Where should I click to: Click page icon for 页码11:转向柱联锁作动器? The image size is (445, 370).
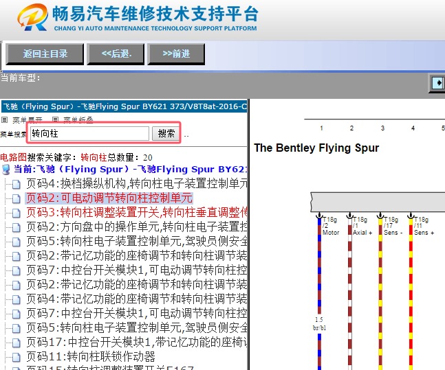17,357
